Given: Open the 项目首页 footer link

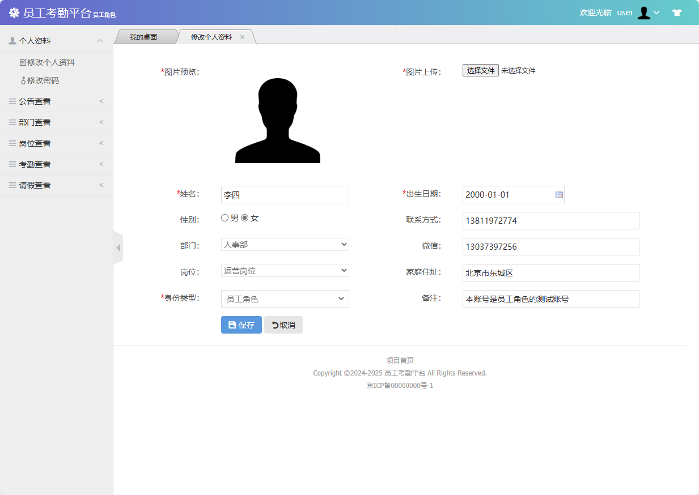Looking at the screenshot, I should pos(400,360).
